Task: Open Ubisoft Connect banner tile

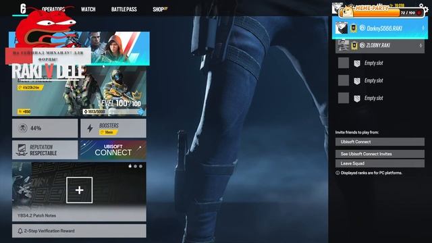Action: (x=113, y=150)
